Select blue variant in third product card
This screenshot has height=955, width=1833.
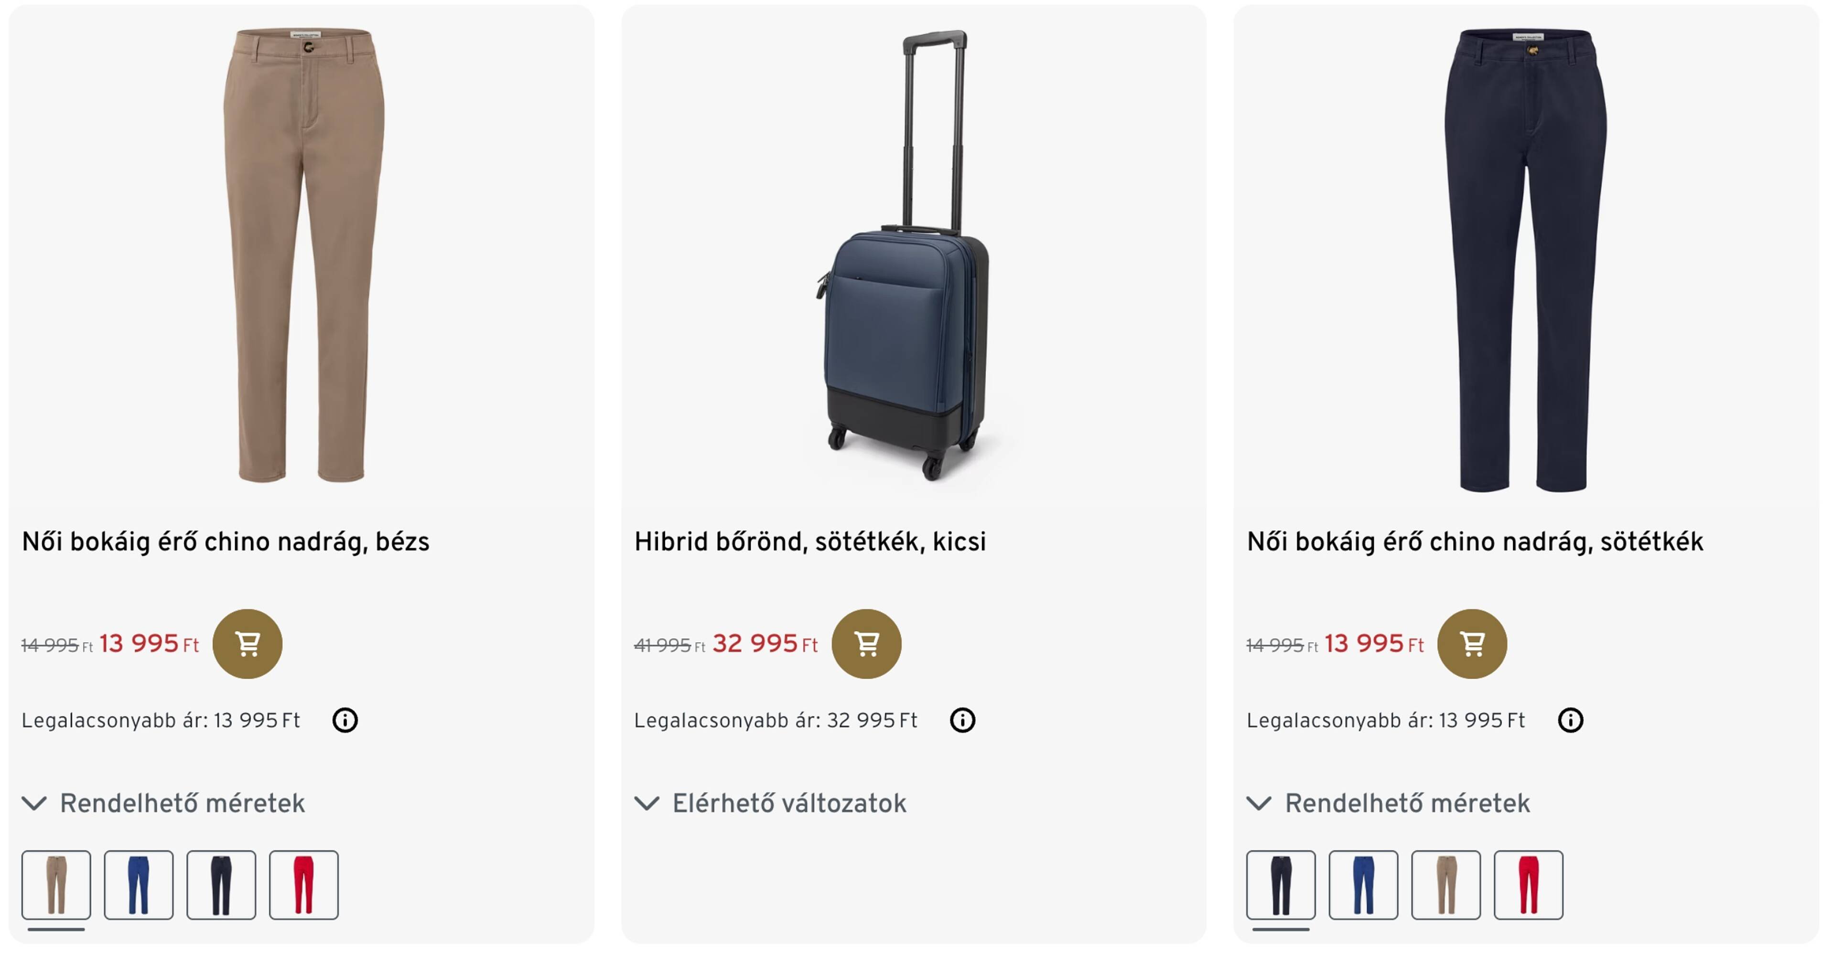point(1363,885)
